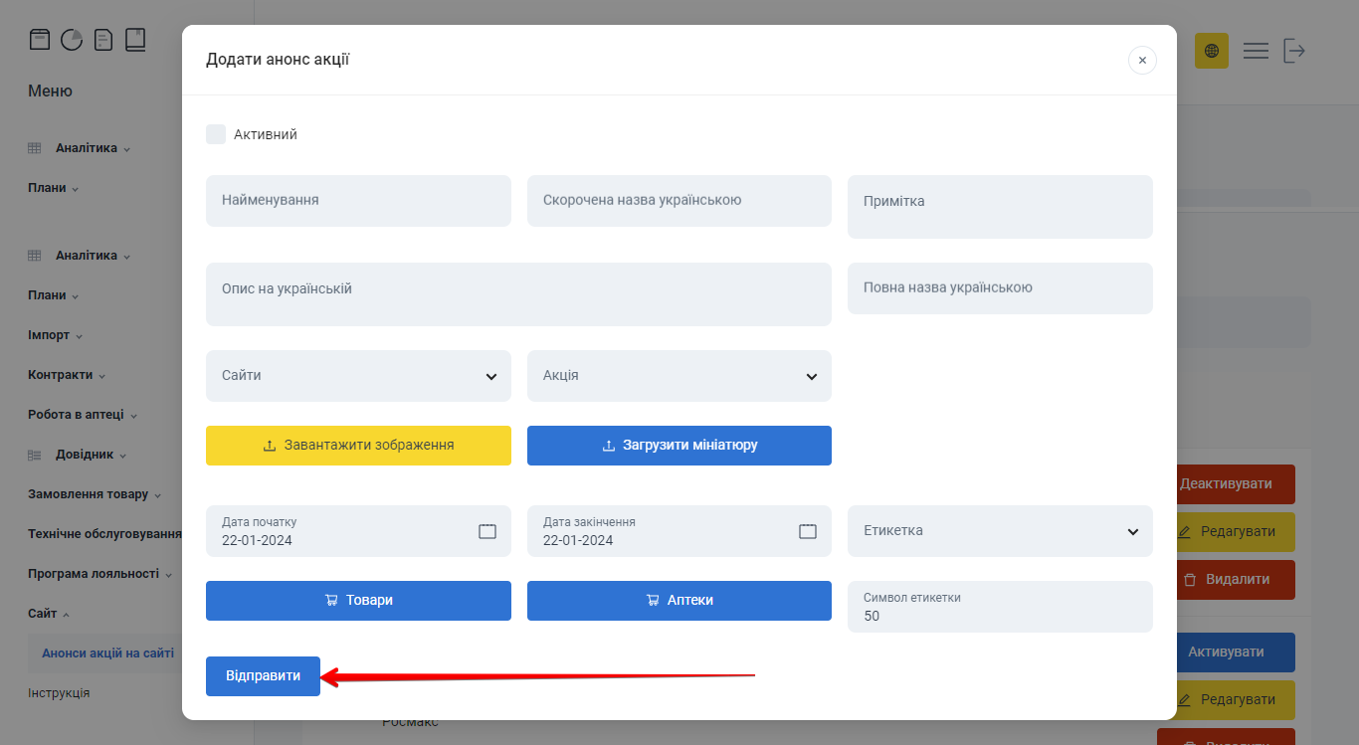Click the book icon at top left
This screenshot has width=1359, height=745.
pos(135,38)
